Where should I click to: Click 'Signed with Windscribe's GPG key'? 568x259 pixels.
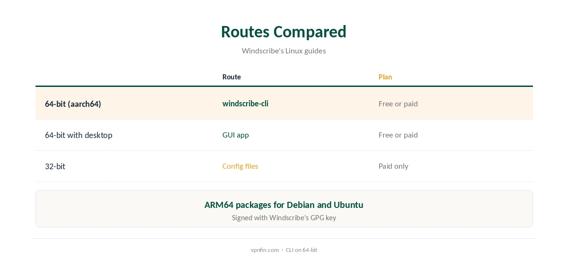tap(284, 218)
